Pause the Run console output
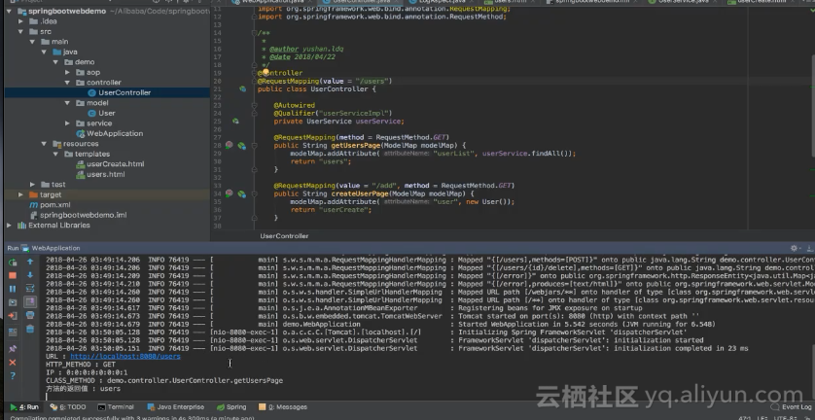 click(x=13, y=289)
